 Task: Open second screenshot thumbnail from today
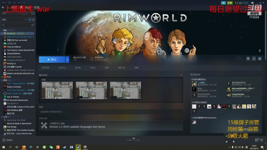coord(91,90)
